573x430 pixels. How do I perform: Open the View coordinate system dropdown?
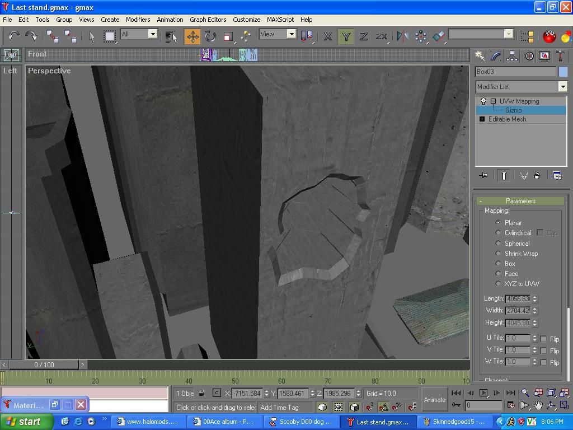pos(291,34)
